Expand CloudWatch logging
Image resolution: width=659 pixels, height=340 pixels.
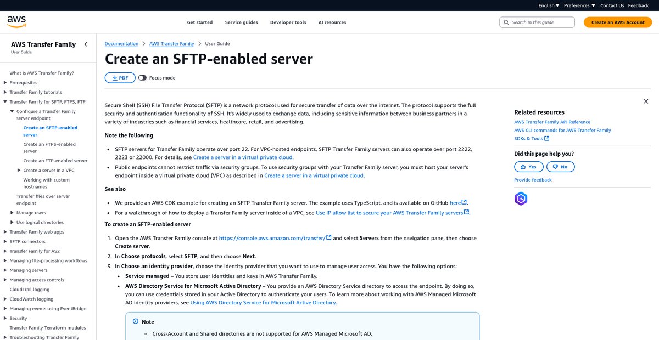click(5, 299)
